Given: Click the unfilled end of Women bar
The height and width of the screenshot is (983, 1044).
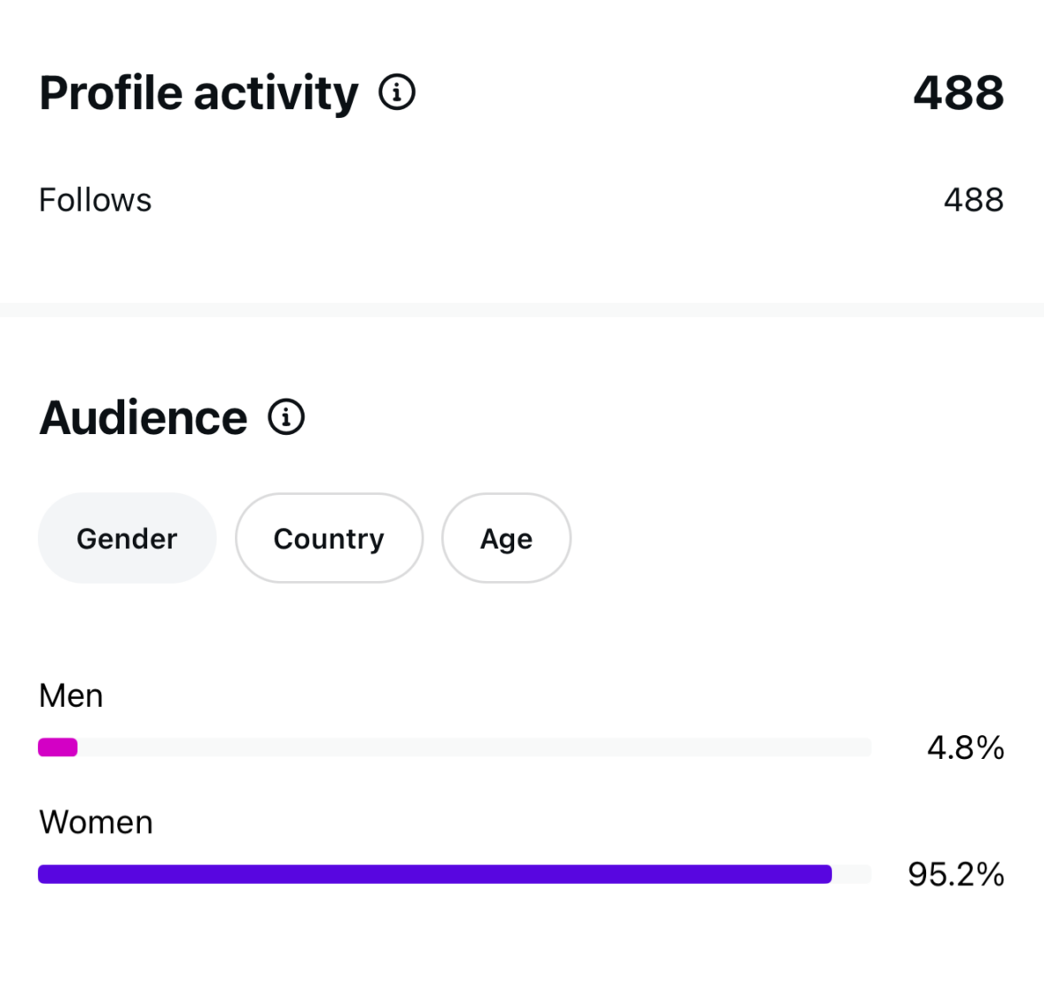Looking at the screenshot, I should click(852, 875).
